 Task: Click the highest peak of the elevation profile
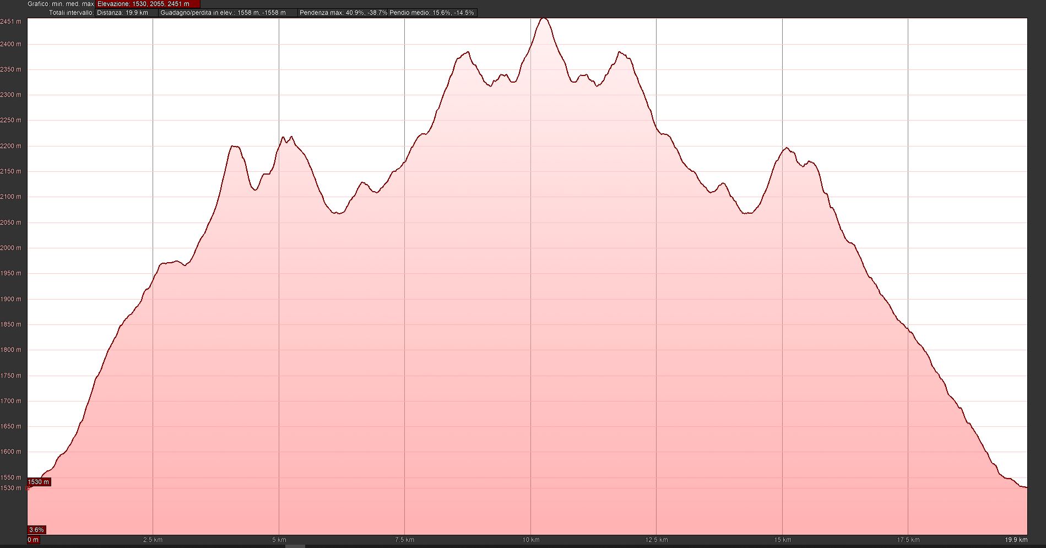tap(544, 19)
